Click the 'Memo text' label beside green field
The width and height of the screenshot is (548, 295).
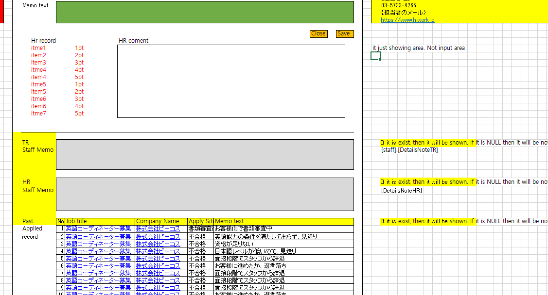[35, 5]
